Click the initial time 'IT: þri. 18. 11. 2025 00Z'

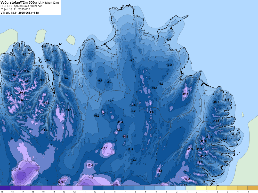tap(15, 9)
